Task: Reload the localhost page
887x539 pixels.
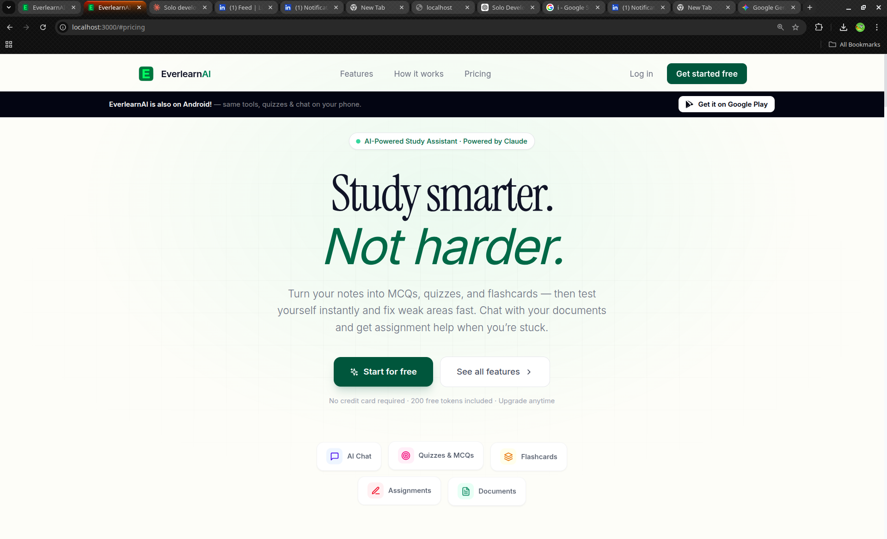Action: [x=43, y=27]
